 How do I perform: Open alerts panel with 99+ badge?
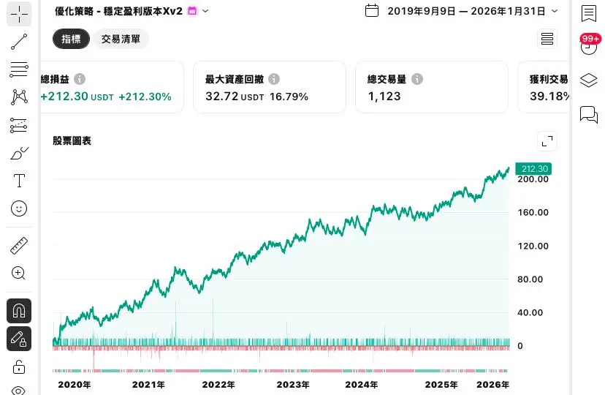tap(589, 45)
